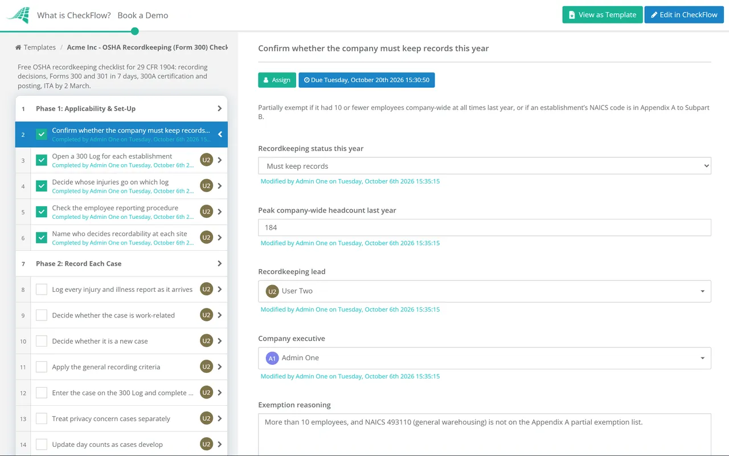729x456 pixels.
Task: Click Edit in CheckFlow button
Action: (x=684, y=15)
